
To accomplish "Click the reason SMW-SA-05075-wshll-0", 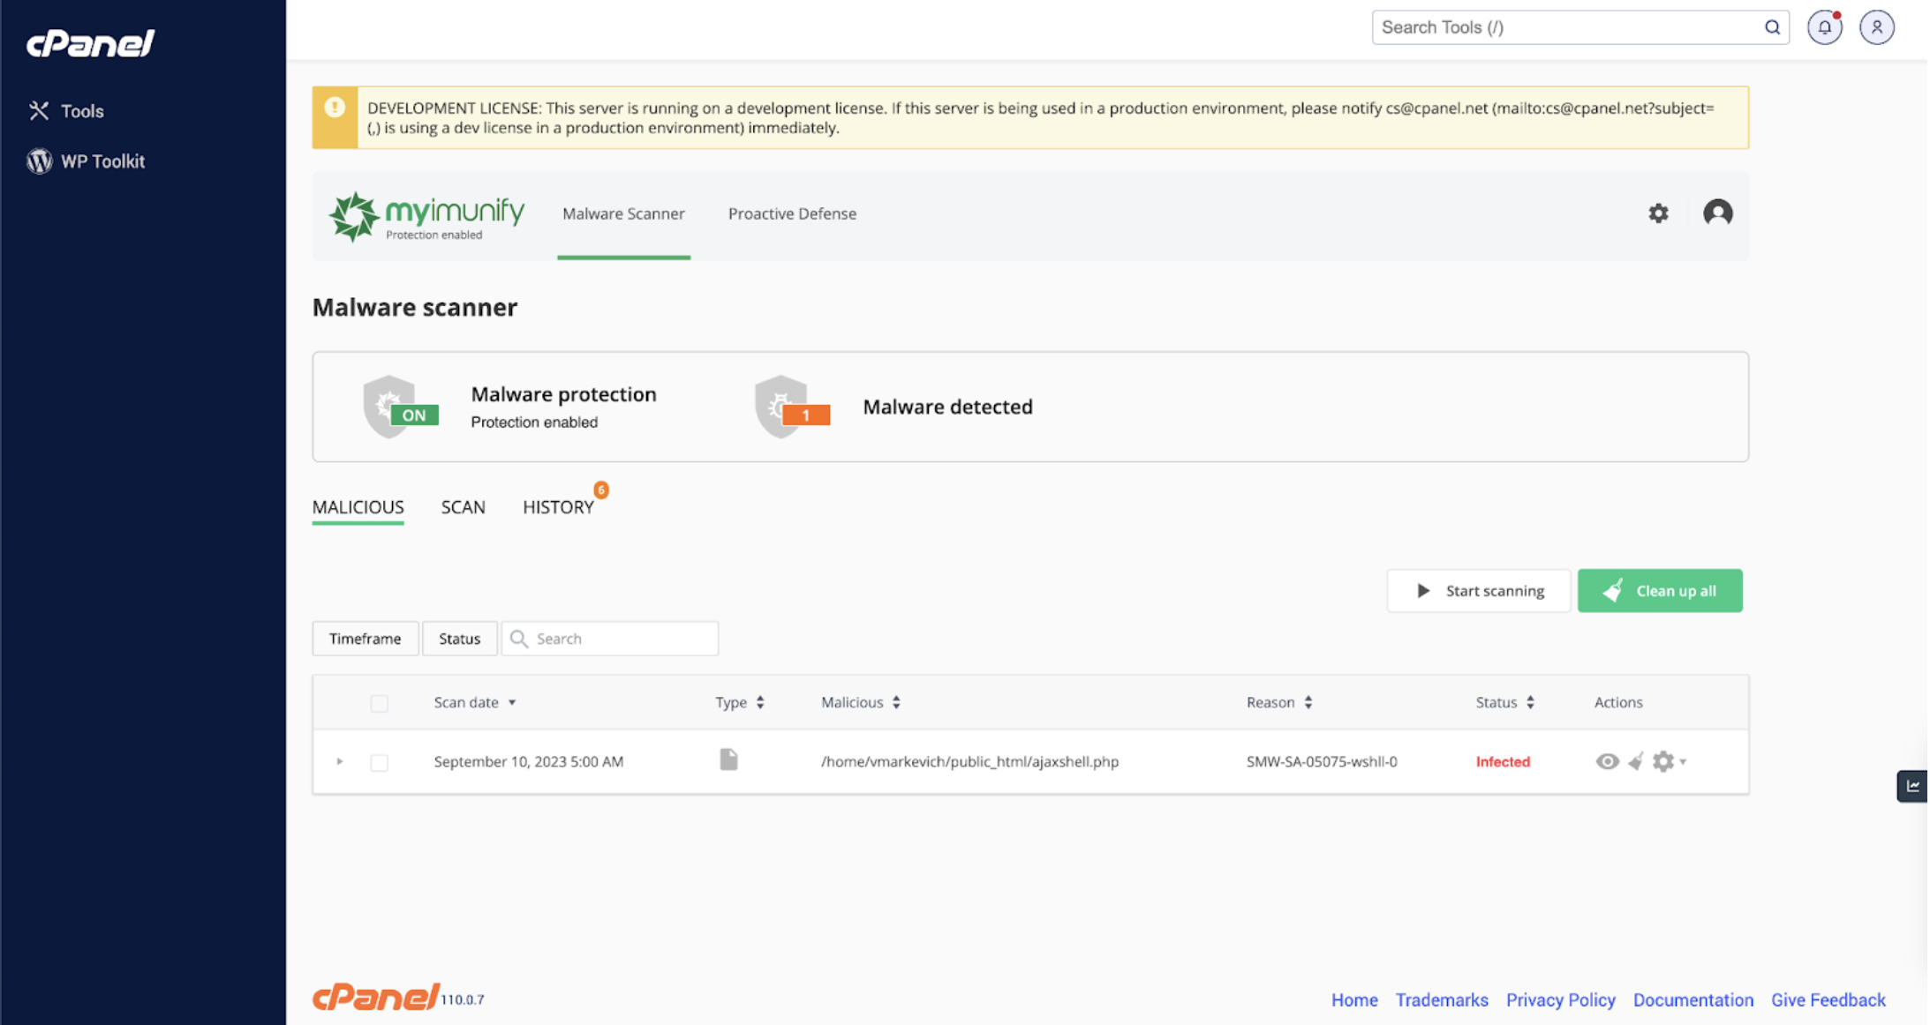I will coord(1321,761).
